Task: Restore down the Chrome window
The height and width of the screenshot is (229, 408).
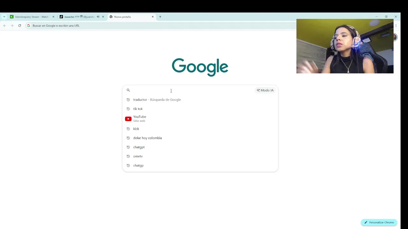Action: 386,17
